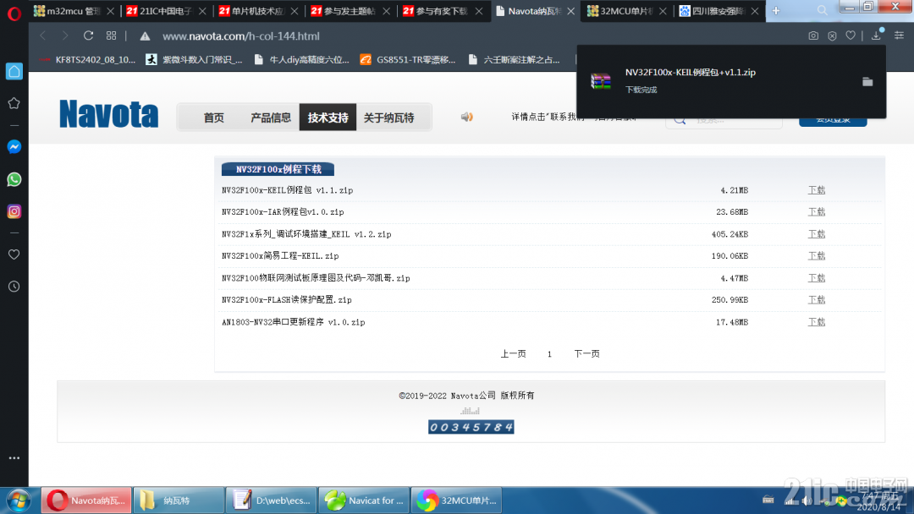Open a new browser tab
Screen dimensions: 914x514
(x=776, y=10)
